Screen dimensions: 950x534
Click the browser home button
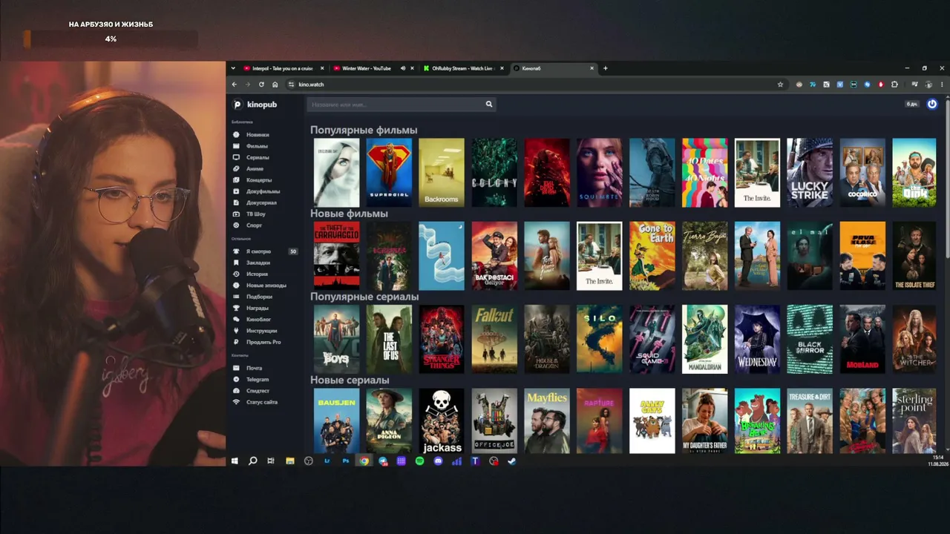pos(275,85)
